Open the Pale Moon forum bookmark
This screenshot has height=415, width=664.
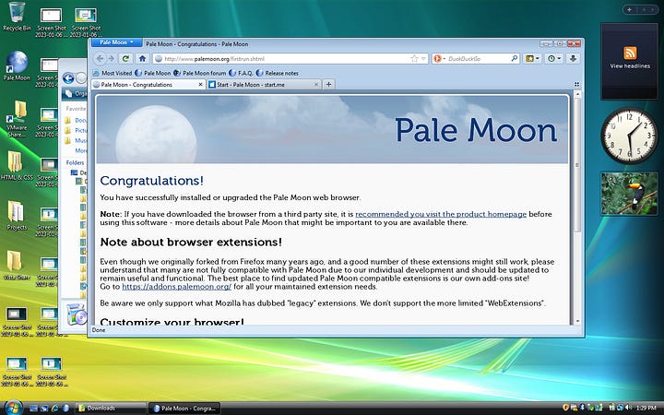point(199,73)
